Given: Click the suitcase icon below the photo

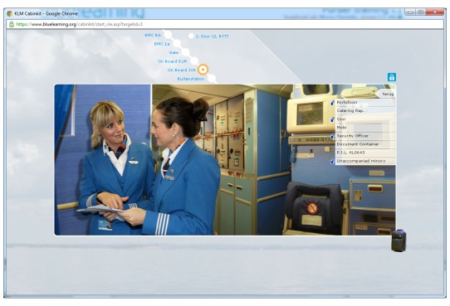Looking at the screenshot, I should pos(399,240).
